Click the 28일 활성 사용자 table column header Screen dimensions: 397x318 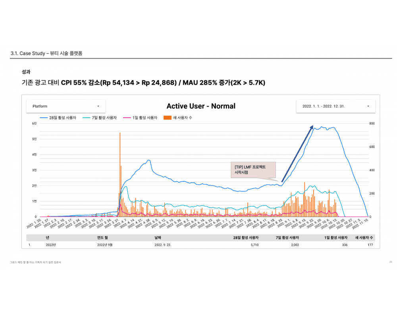click(246, 238)
